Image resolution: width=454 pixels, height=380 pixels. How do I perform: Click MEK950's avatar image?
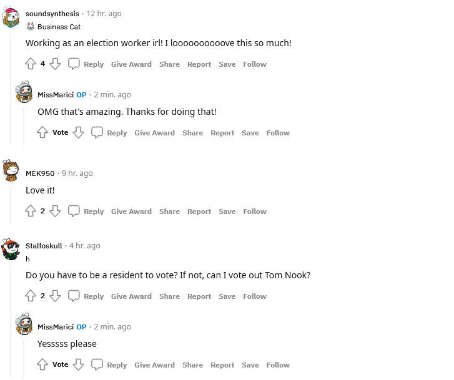(x=11, y=170)
